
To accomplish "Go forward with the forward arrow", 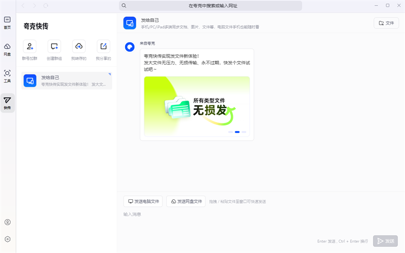I will coord(34,6).
